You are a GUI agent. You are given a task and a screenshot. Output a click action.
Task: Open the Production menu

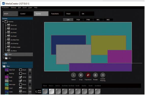pyautogui.click(x=5, y=8)
